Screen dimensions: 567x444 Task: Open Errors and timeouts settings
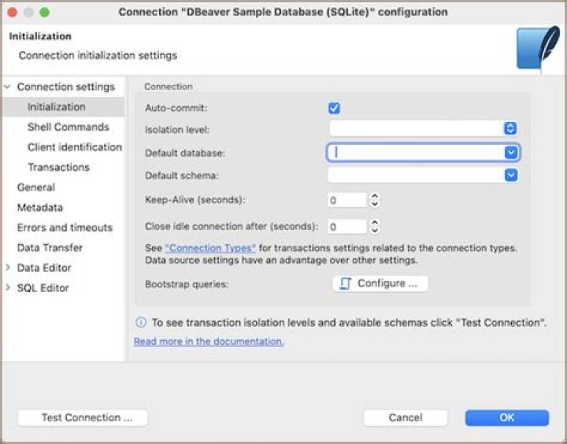[65, 228]
